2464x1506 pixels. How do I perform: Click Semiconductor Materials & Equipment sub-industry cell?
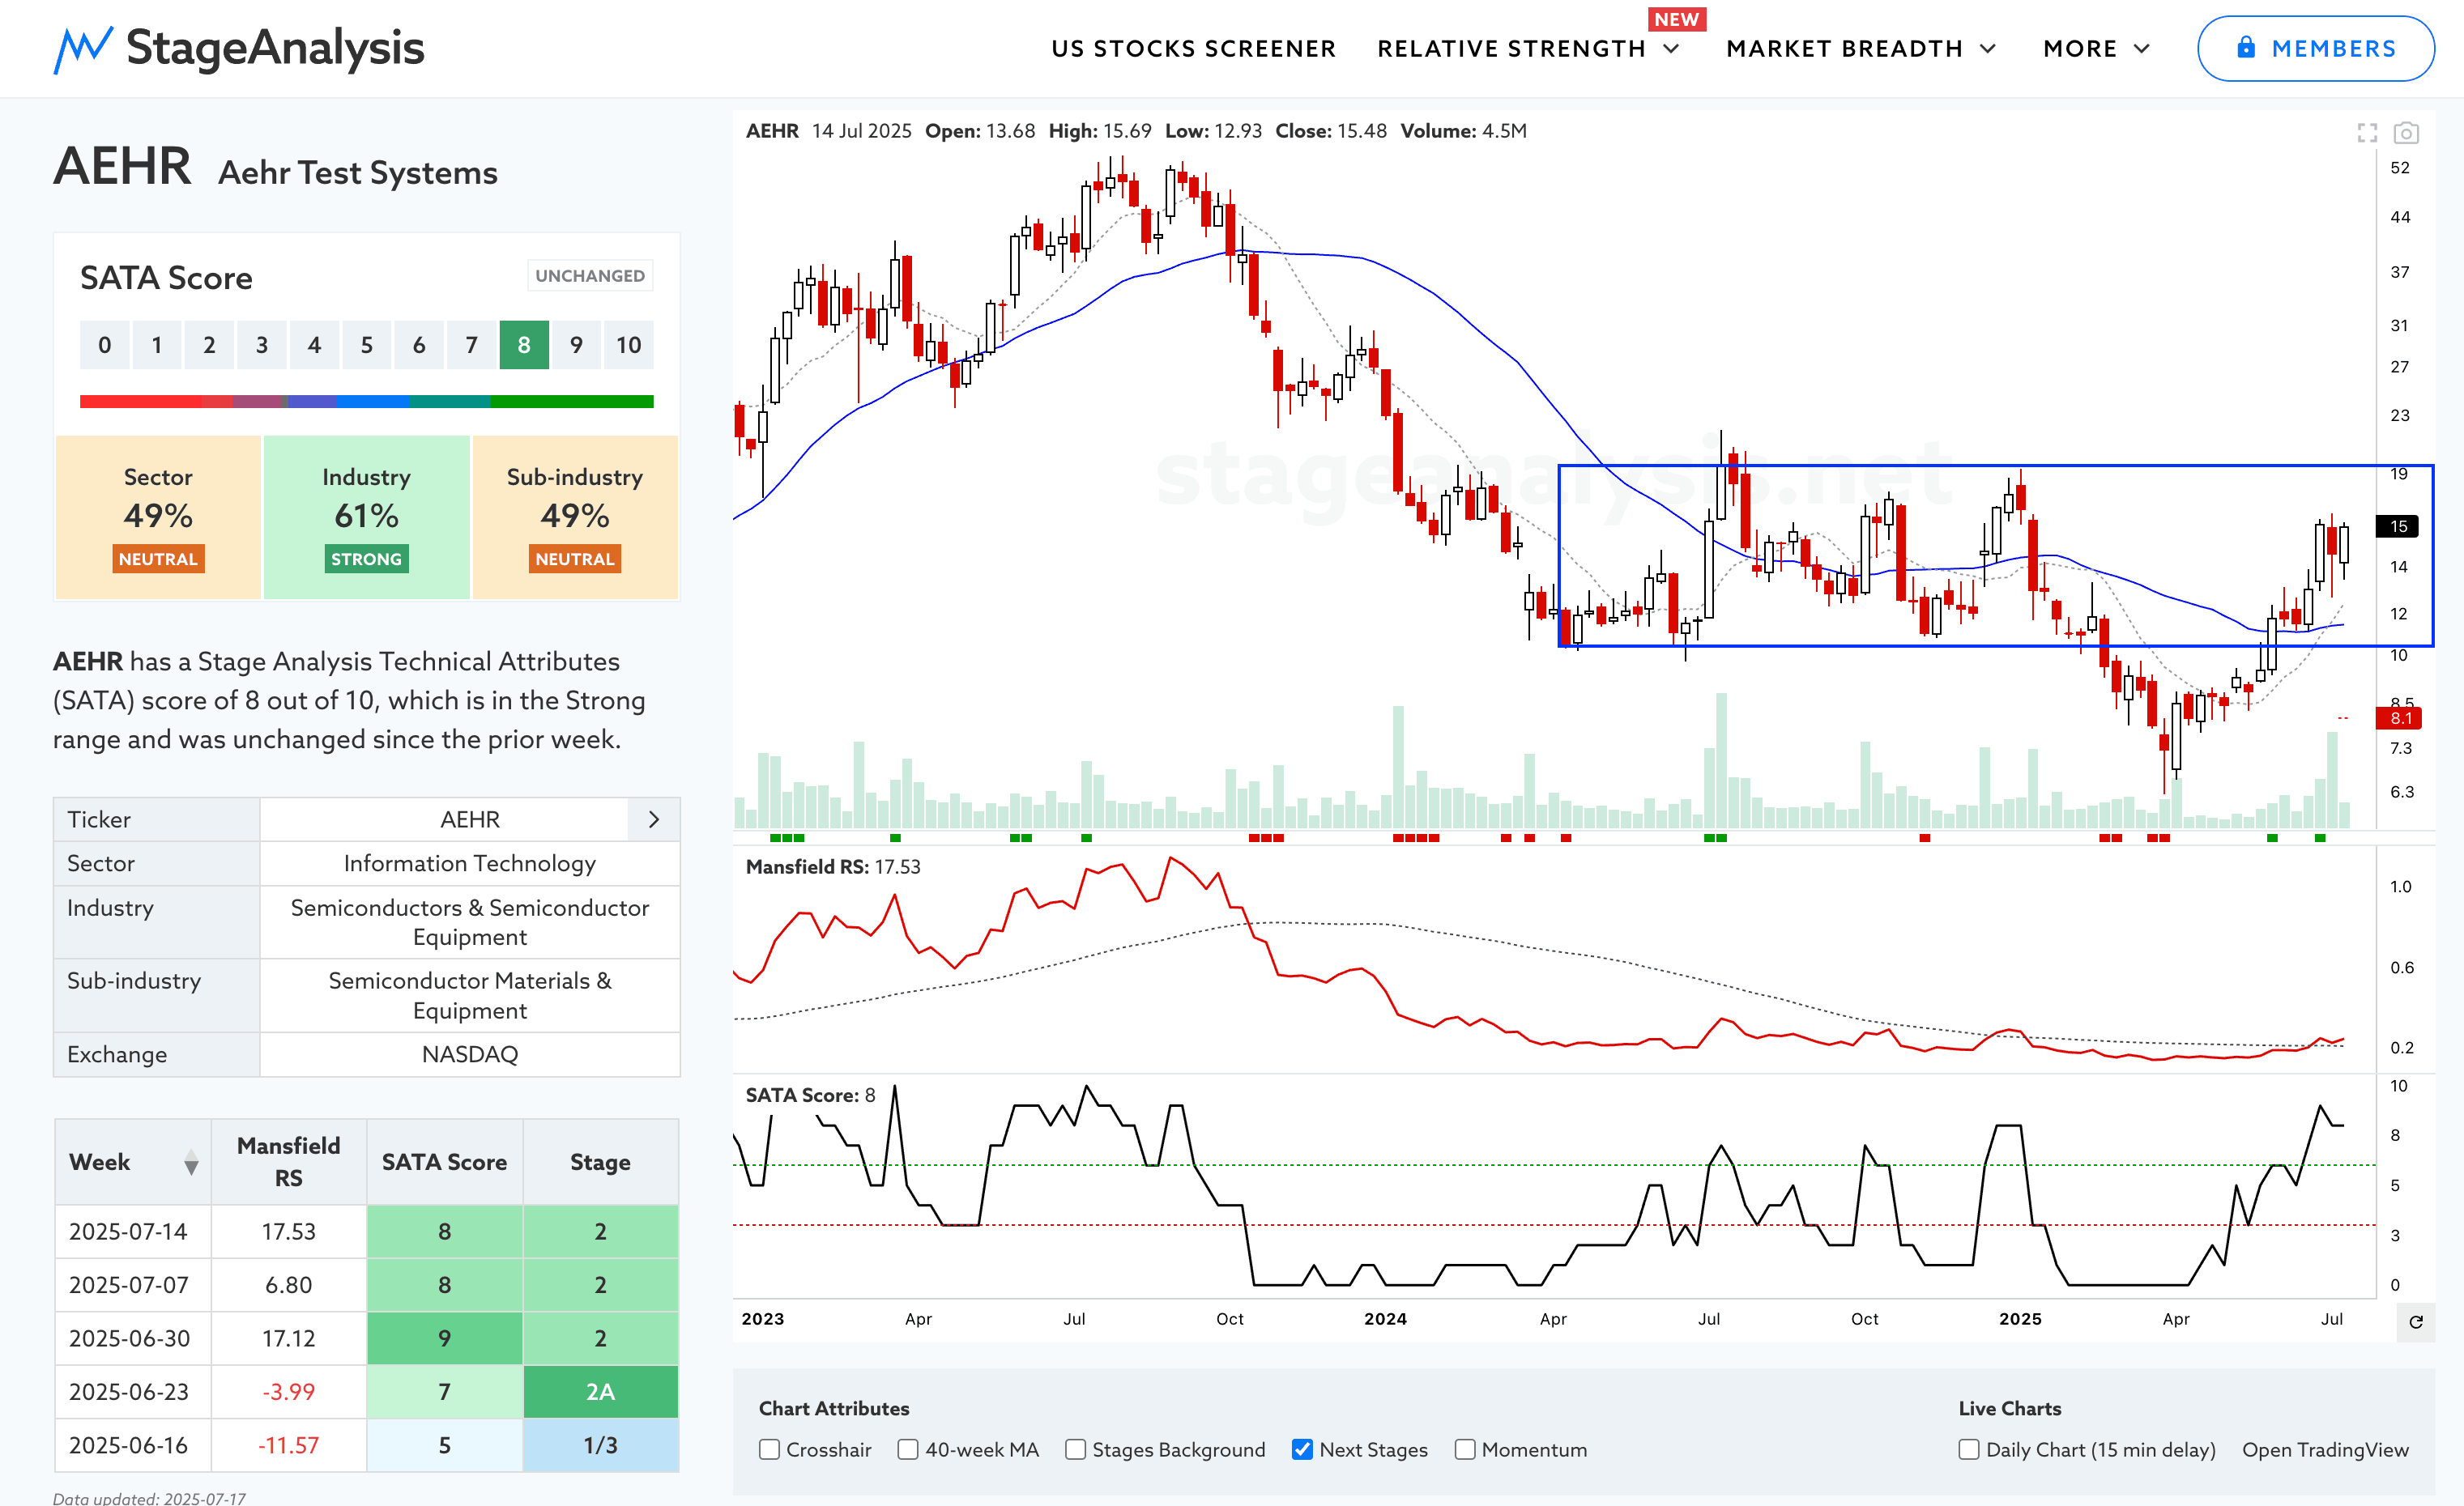[470, 995]
